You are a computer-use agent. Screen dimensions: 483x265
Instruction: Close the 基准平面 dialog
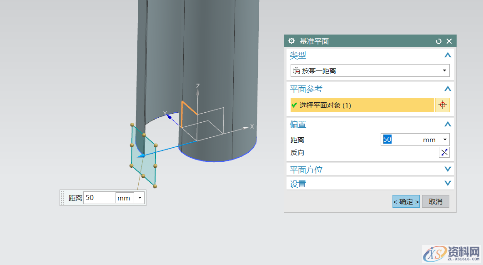(449, 41)
